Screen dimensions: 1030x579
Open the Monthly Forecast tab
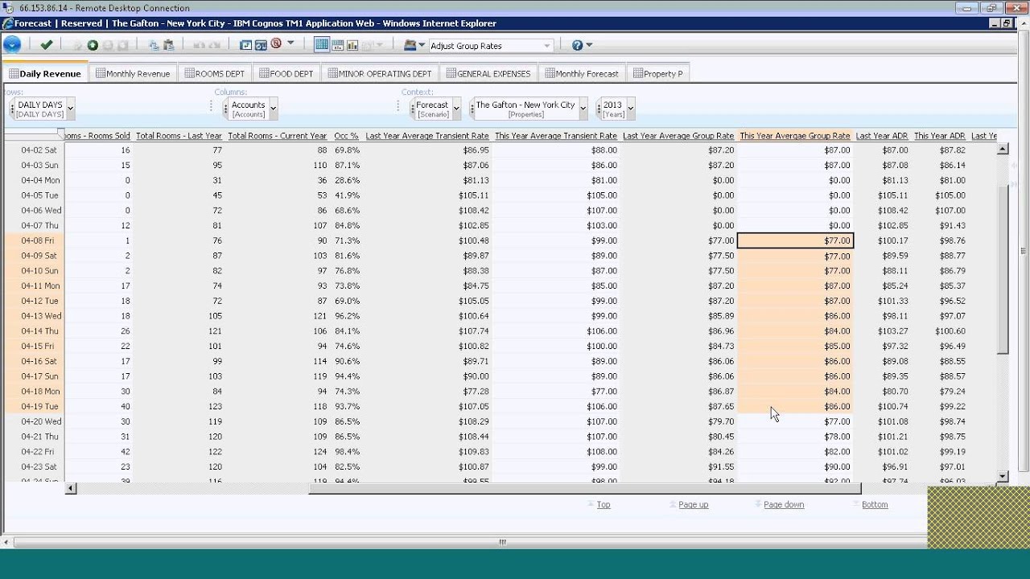[582, 73]
